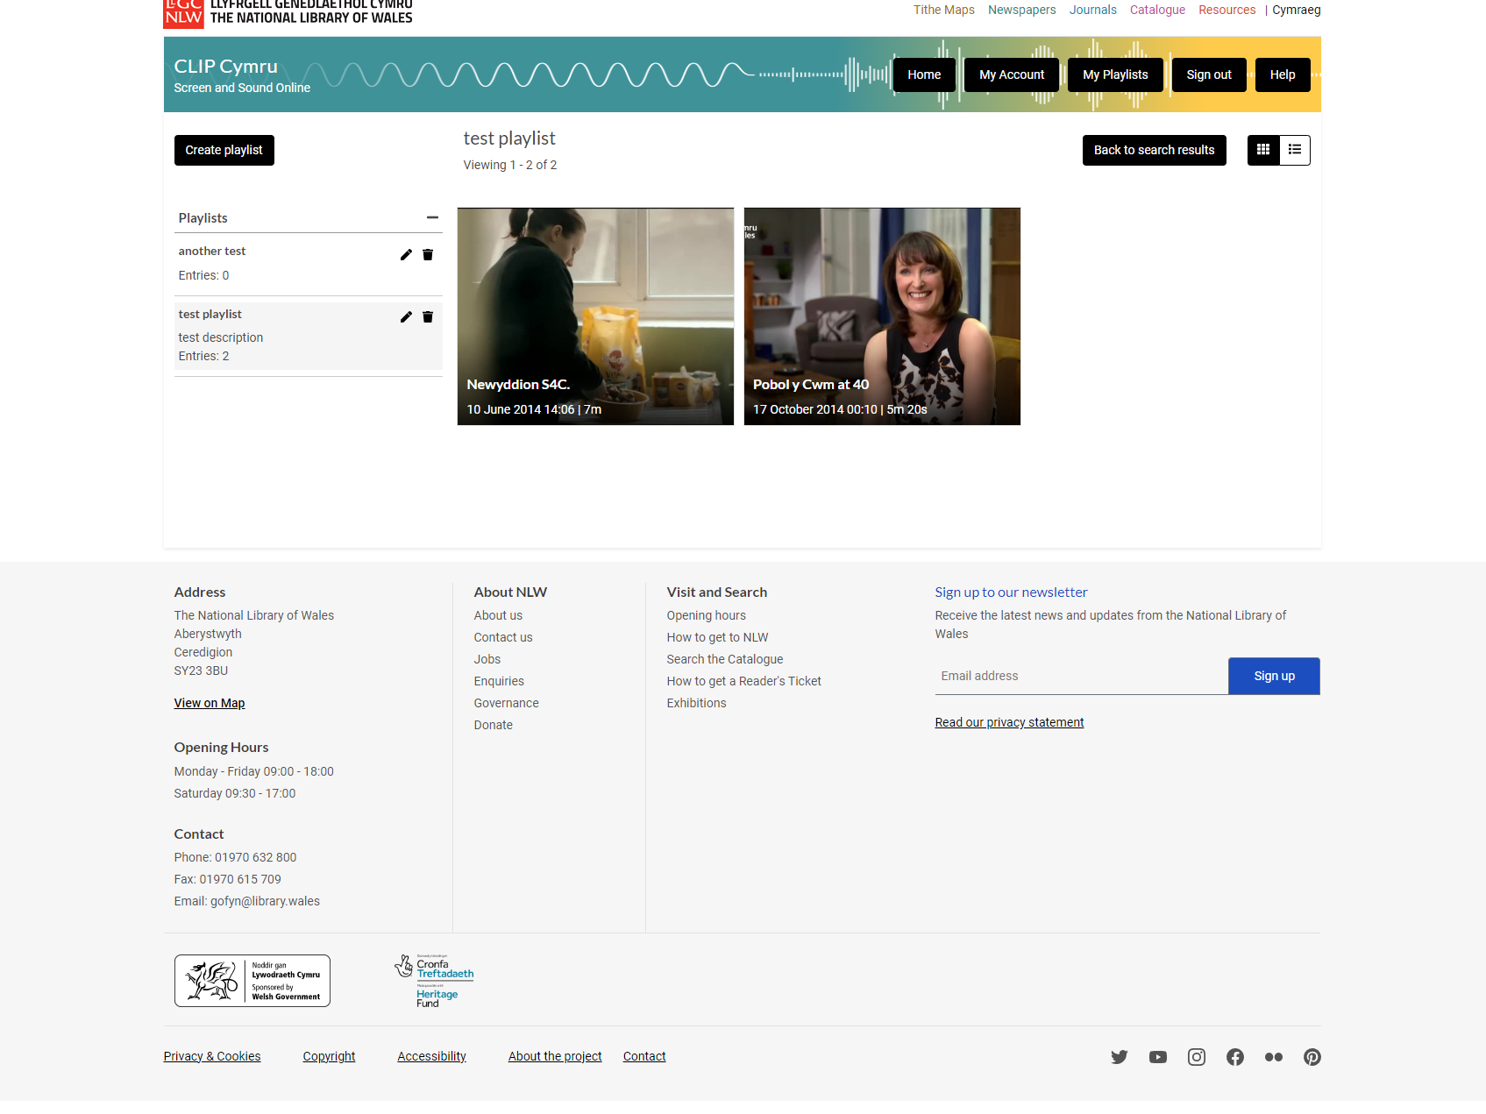Screen dimensions: 1486x1114
Task: Go to My Playlists
Action: click(x=1115, y=75)
